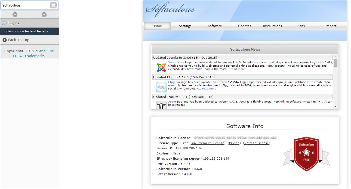Image resolution: width=351 pixels, height=189 pixels.
Task: Open the Elgg package link
Action: point(171,82)
